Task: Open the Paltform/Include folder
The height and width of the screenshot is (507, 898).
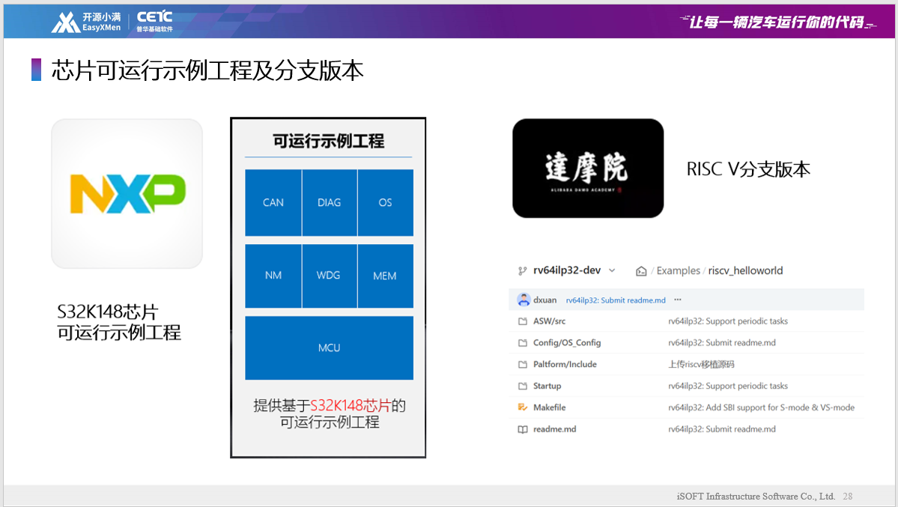Action: [565, 365]
